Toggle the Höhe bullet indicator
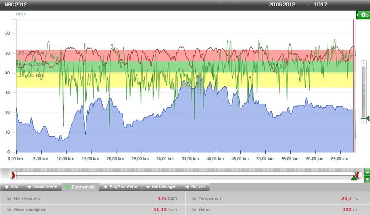Image resolution: width=370 pixels, height=215 pixels. pyautogui.click(x=194, y=209)
